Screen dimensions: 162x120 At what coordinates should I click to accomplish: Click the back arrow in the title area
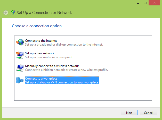[x=6, y=13]
